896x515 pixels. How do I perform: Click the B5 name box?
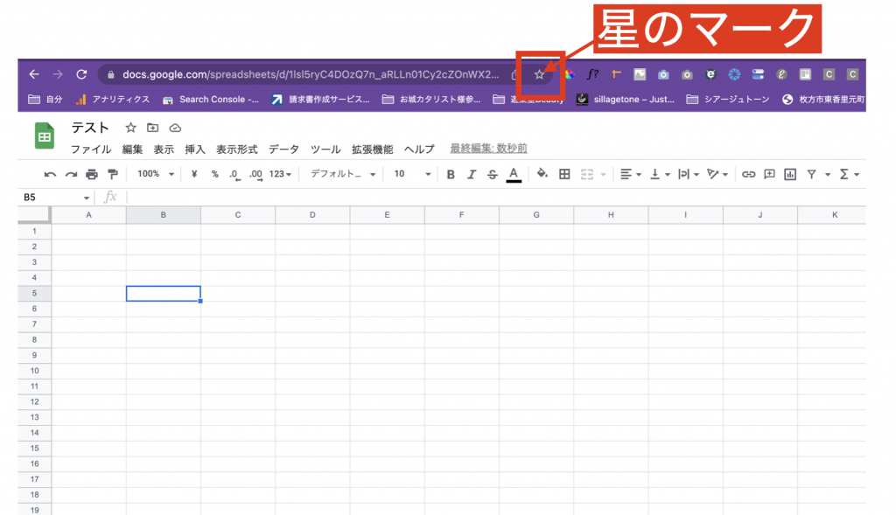(56, 197)
